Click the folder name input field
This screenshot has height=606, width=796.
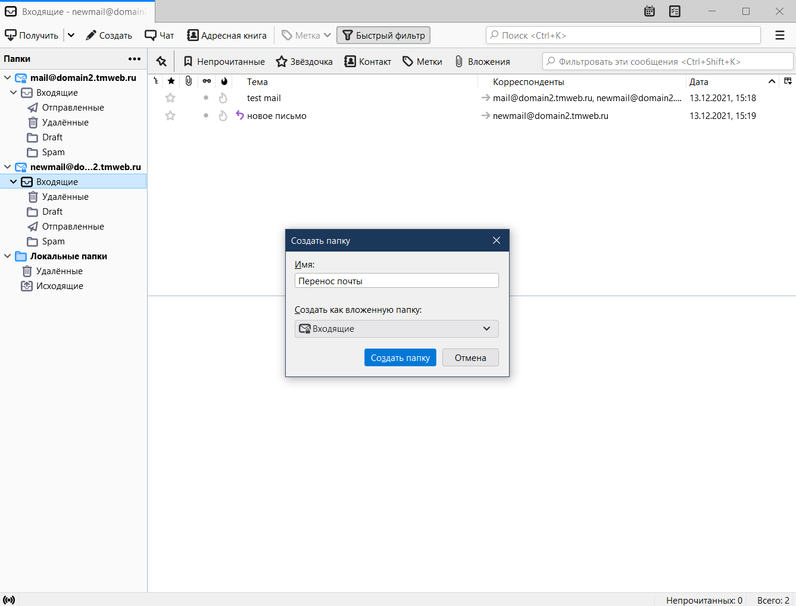[x=397, y=281]
